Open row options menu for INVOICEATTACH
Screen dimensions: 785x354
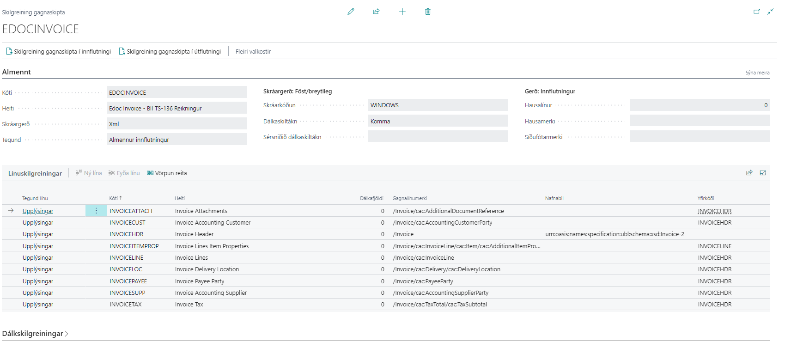point(96,211)
